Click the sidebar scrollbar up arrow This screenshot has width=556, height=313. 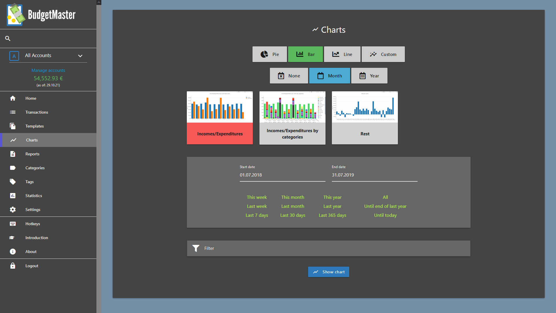tap(99, 2)
